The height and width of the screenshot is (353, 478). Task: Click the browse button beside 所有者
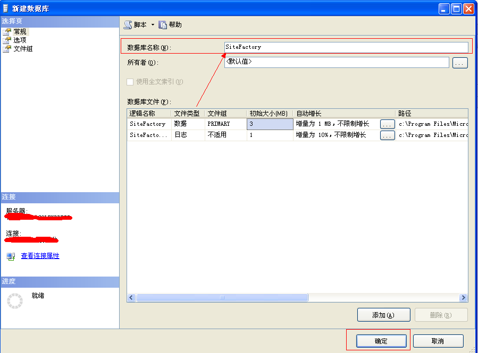[460, 63]
